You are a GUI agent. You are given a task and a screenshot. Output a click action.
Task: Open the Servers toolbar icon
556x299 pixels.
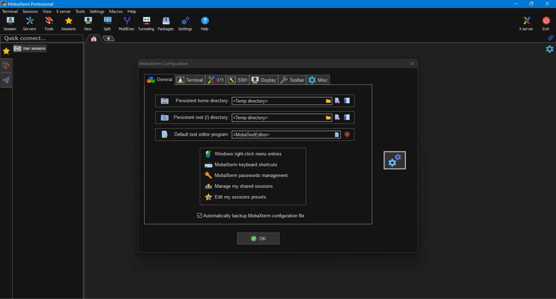(29, 24)
